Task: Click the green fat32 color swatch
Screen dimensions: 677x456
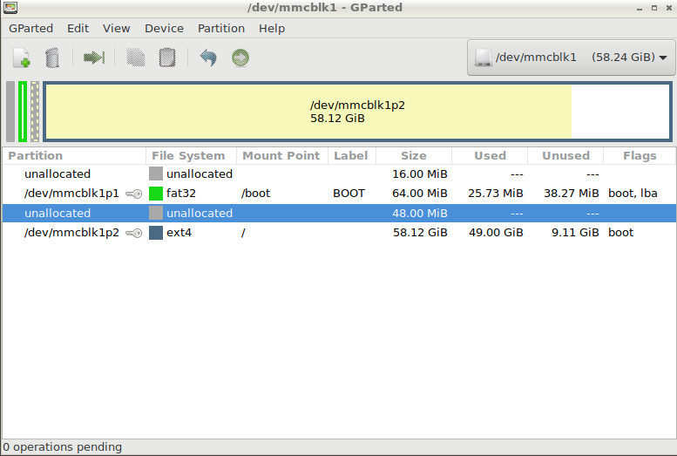Action: pos(156,194)
